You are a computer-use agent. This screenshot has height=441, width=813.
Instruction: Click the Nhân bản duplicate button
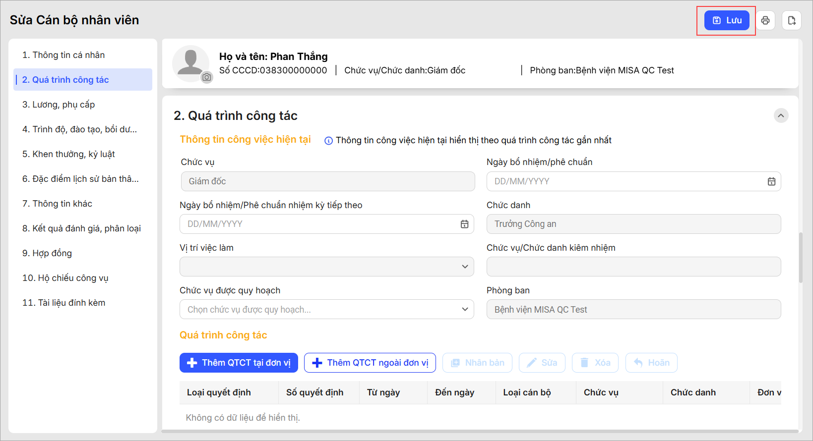click(478, 363)
